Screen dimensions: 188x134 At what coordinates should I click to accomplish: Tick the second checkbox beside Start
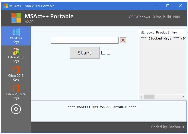pos(108,53)
